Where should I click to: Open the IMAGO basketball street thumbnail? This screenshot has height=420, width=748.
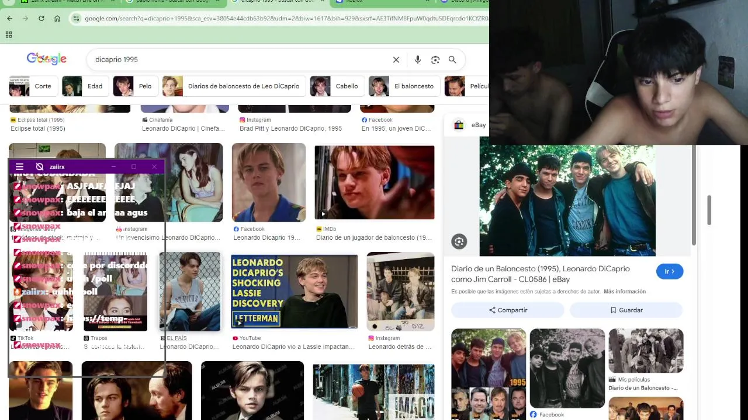[373, 392]
